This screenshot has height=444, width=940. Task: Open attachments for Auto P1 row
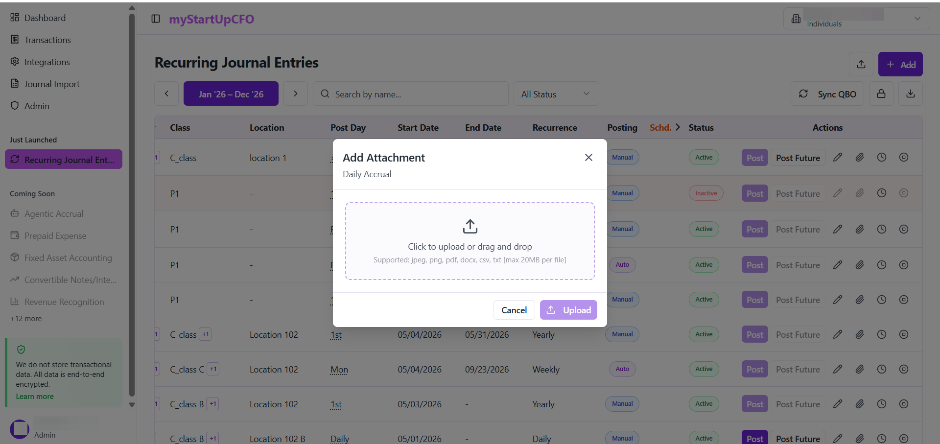[860, 265]
